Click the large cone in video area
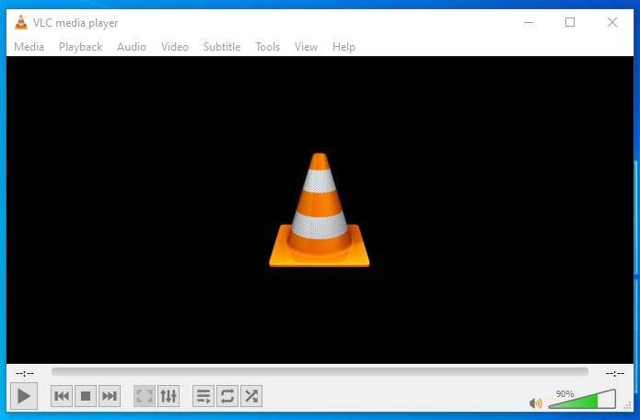Screen dimensions: 640x420 (320, 210)
